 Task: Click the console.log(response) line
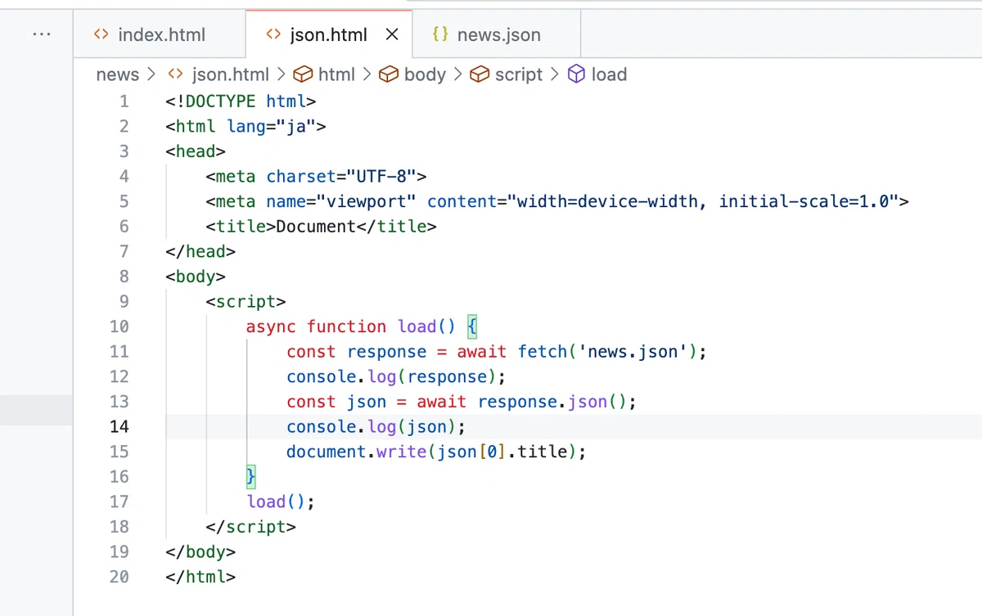[x=396, y=377]
